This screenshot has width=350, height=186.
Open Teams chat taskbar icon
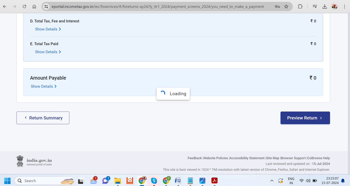106,181
